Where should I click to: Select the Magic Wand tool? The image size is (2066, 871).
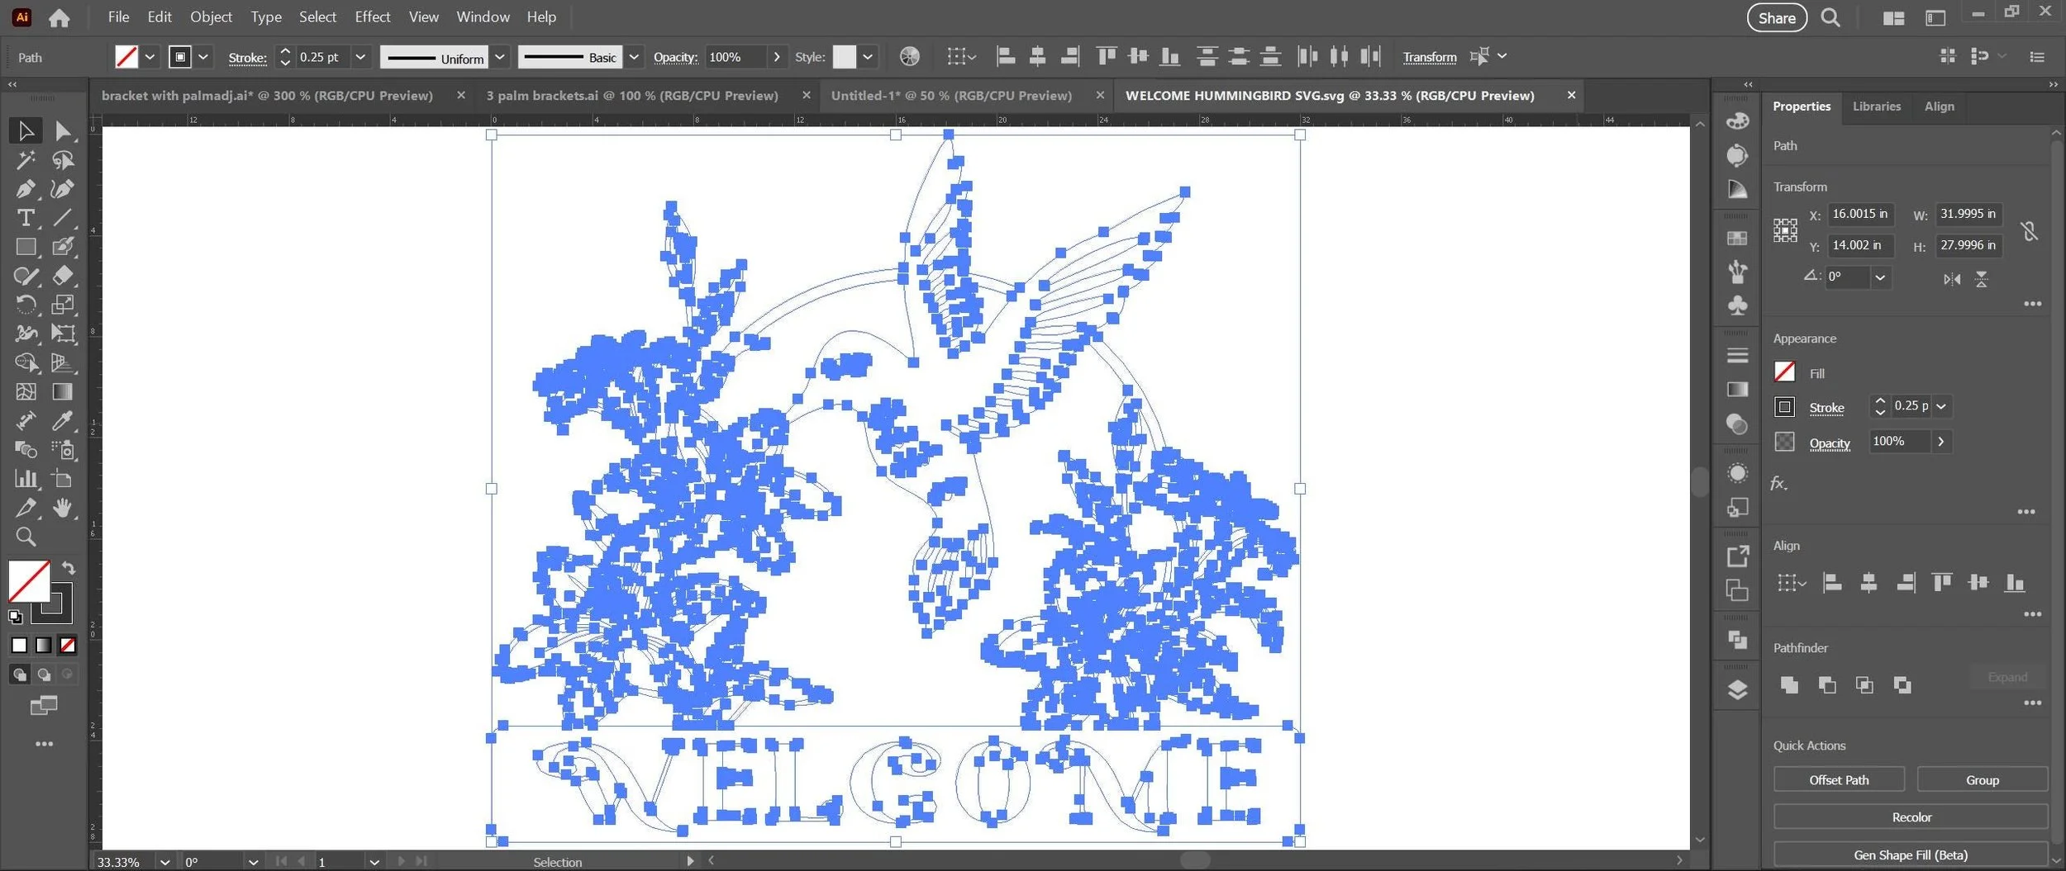click(25, 159)
